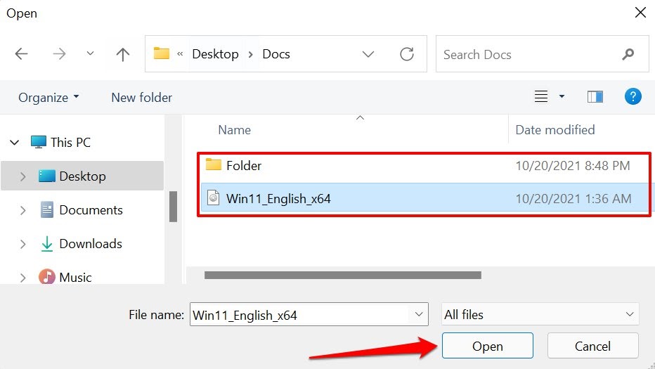Screen dimensions: 655x369
Task: Open the Help question mark
Action: pyautogui.click(x=633, y=97)
